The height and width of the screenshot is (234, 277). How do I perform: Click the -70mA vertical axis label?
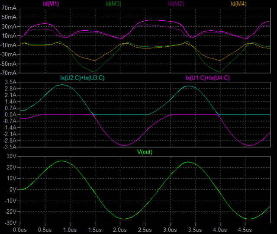8,73
